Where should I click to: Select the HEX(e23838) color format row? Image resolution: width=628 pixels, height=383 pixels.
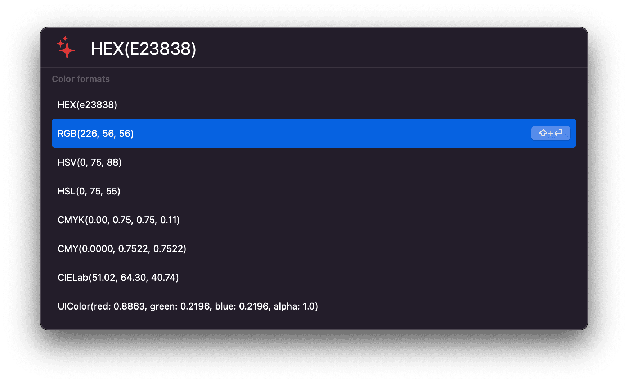click(88, 105)
